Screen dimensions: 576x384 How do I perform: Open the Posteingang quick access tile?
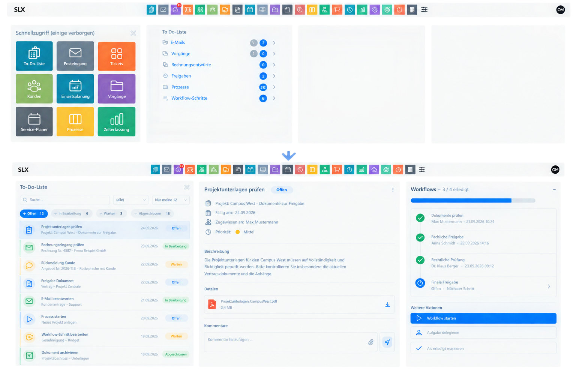pyautogui.click(x=75, y=56)
